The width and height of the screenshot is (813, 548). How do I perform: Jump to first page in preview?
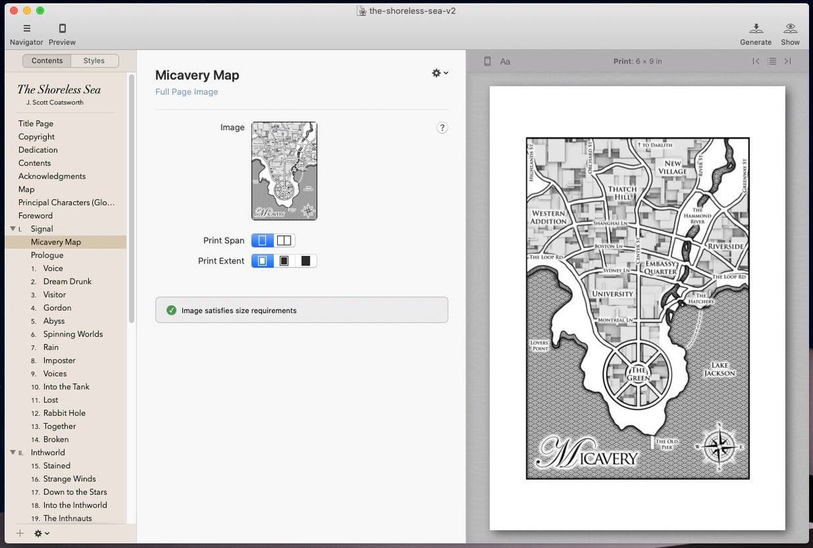click(756, 61)
